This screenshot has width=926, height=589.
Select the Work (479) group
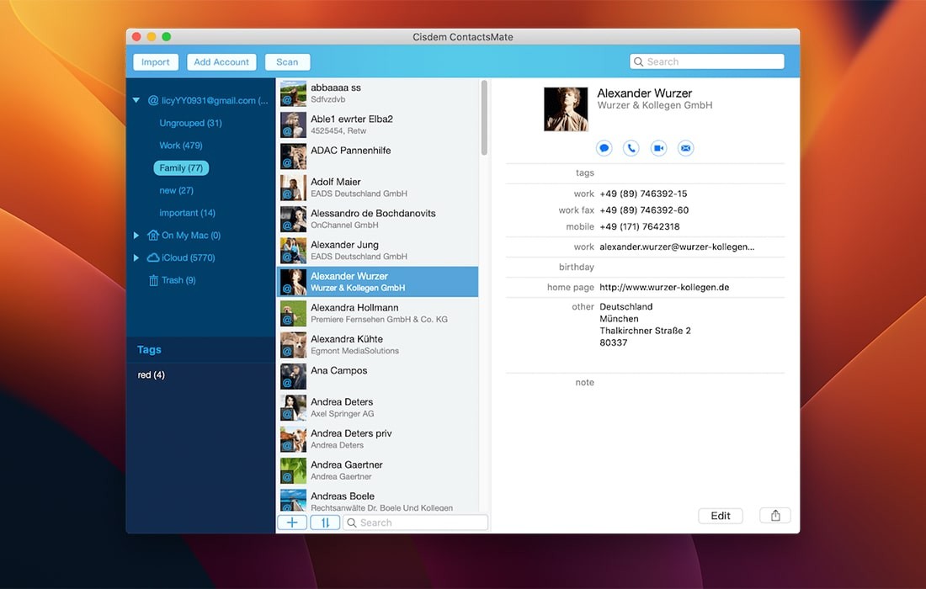tap(181, 146)
